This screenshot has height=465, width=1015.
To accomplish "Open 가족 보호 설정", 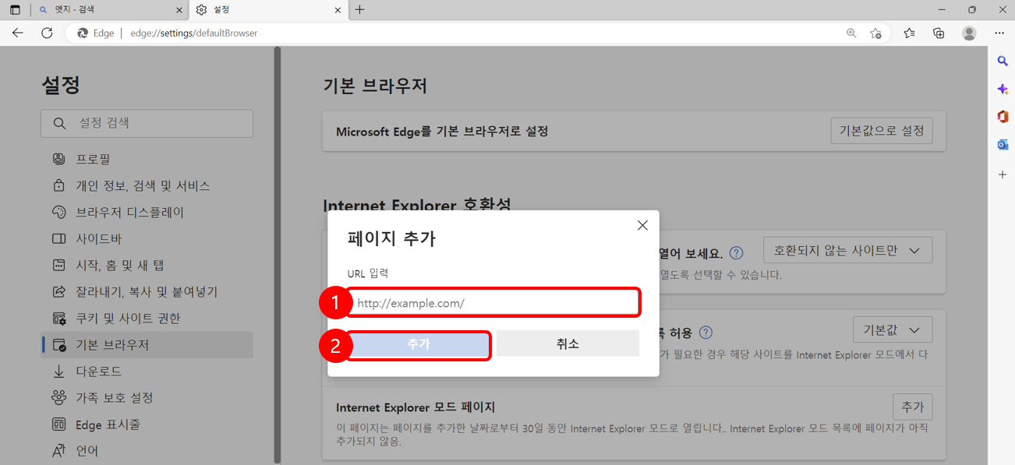I will 147,397.
